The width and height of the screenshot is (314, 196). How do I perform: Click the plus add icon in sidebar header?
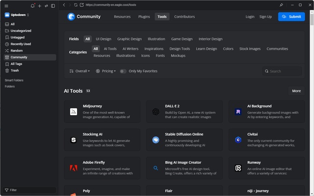click(x=40, y=6)
